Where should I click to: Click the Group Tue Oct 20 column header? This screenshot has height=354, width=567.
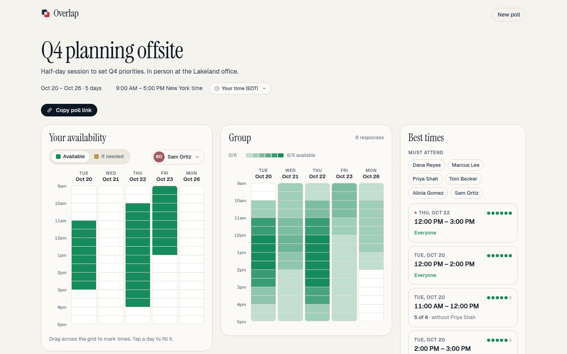click(263, 173)
